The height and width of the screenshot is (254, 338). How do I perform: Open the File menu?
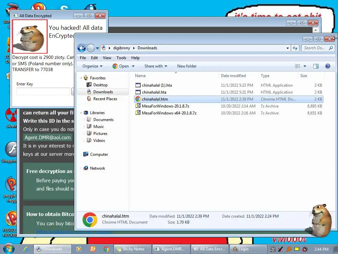pos(83,58)
